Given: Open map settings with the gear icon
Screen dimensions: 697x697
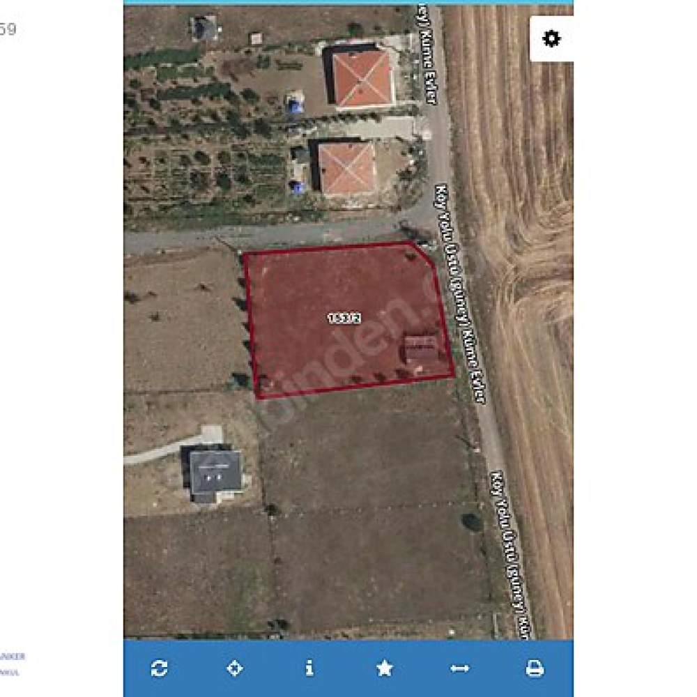Looking at the screenshot, I should tap(551, 38).
